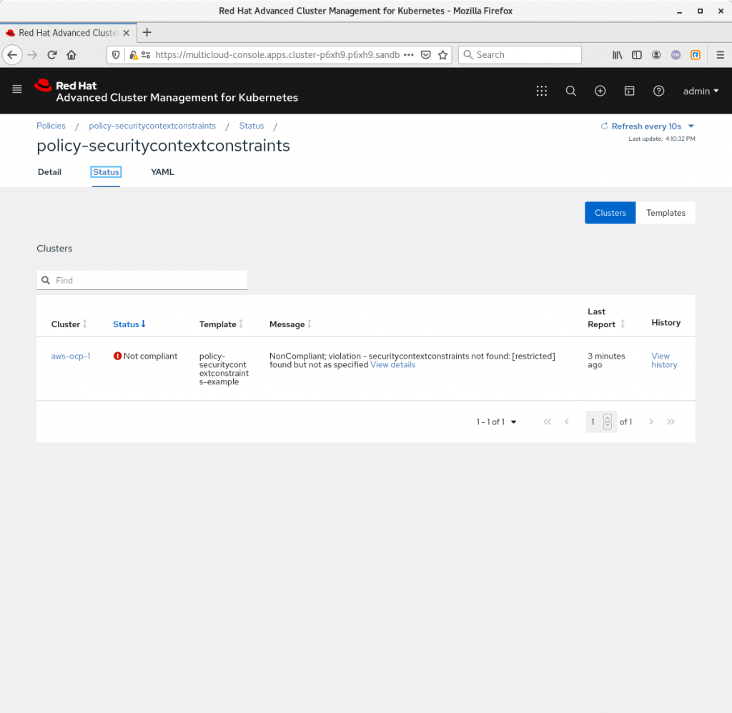Viewport: 732px width, 713px height.
Task: Click the Not compliant status cell
Action: [145, 356]
